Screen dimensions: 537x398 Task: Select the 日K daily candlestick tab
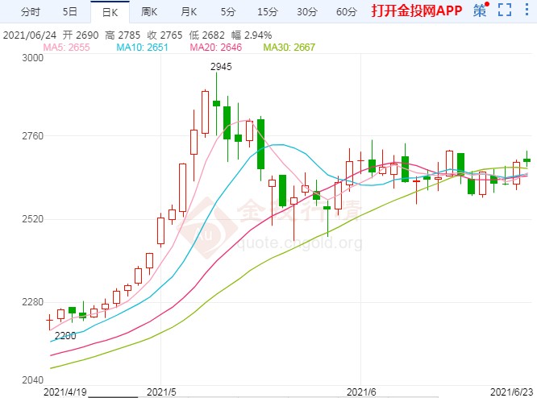107,11
